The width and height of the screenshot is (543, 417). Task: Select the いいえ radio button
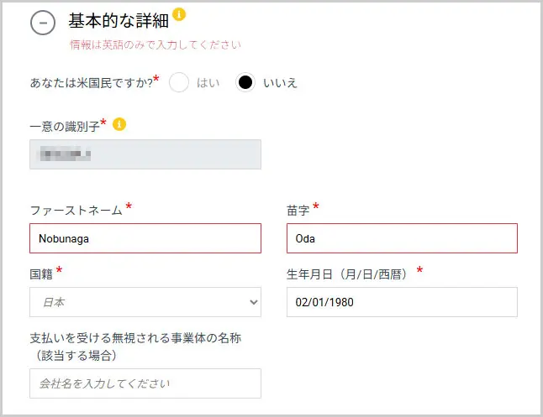(245, 82)
